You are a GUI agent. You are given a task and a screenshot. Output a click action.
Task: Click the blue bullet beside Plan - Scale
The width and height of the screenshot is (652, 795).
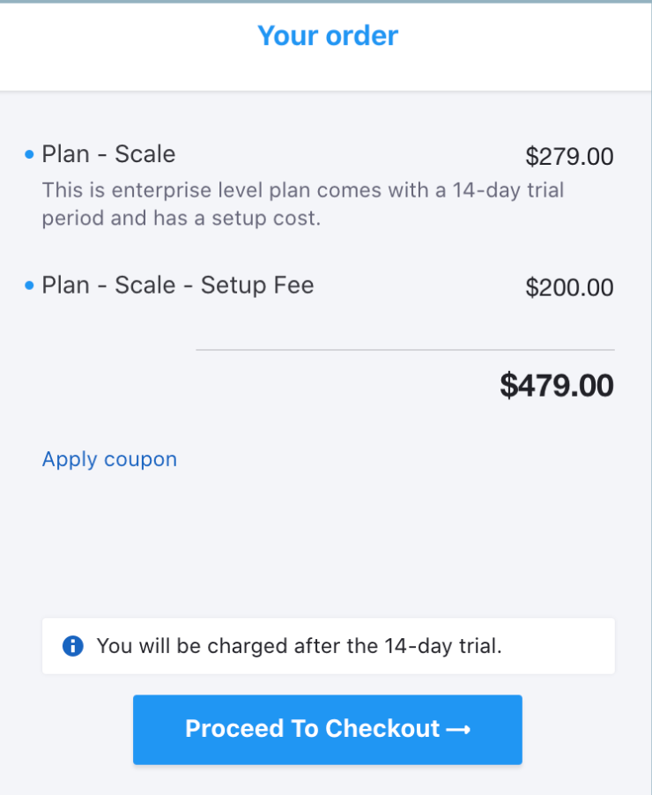pyautogui.click(x=29, y=155)
